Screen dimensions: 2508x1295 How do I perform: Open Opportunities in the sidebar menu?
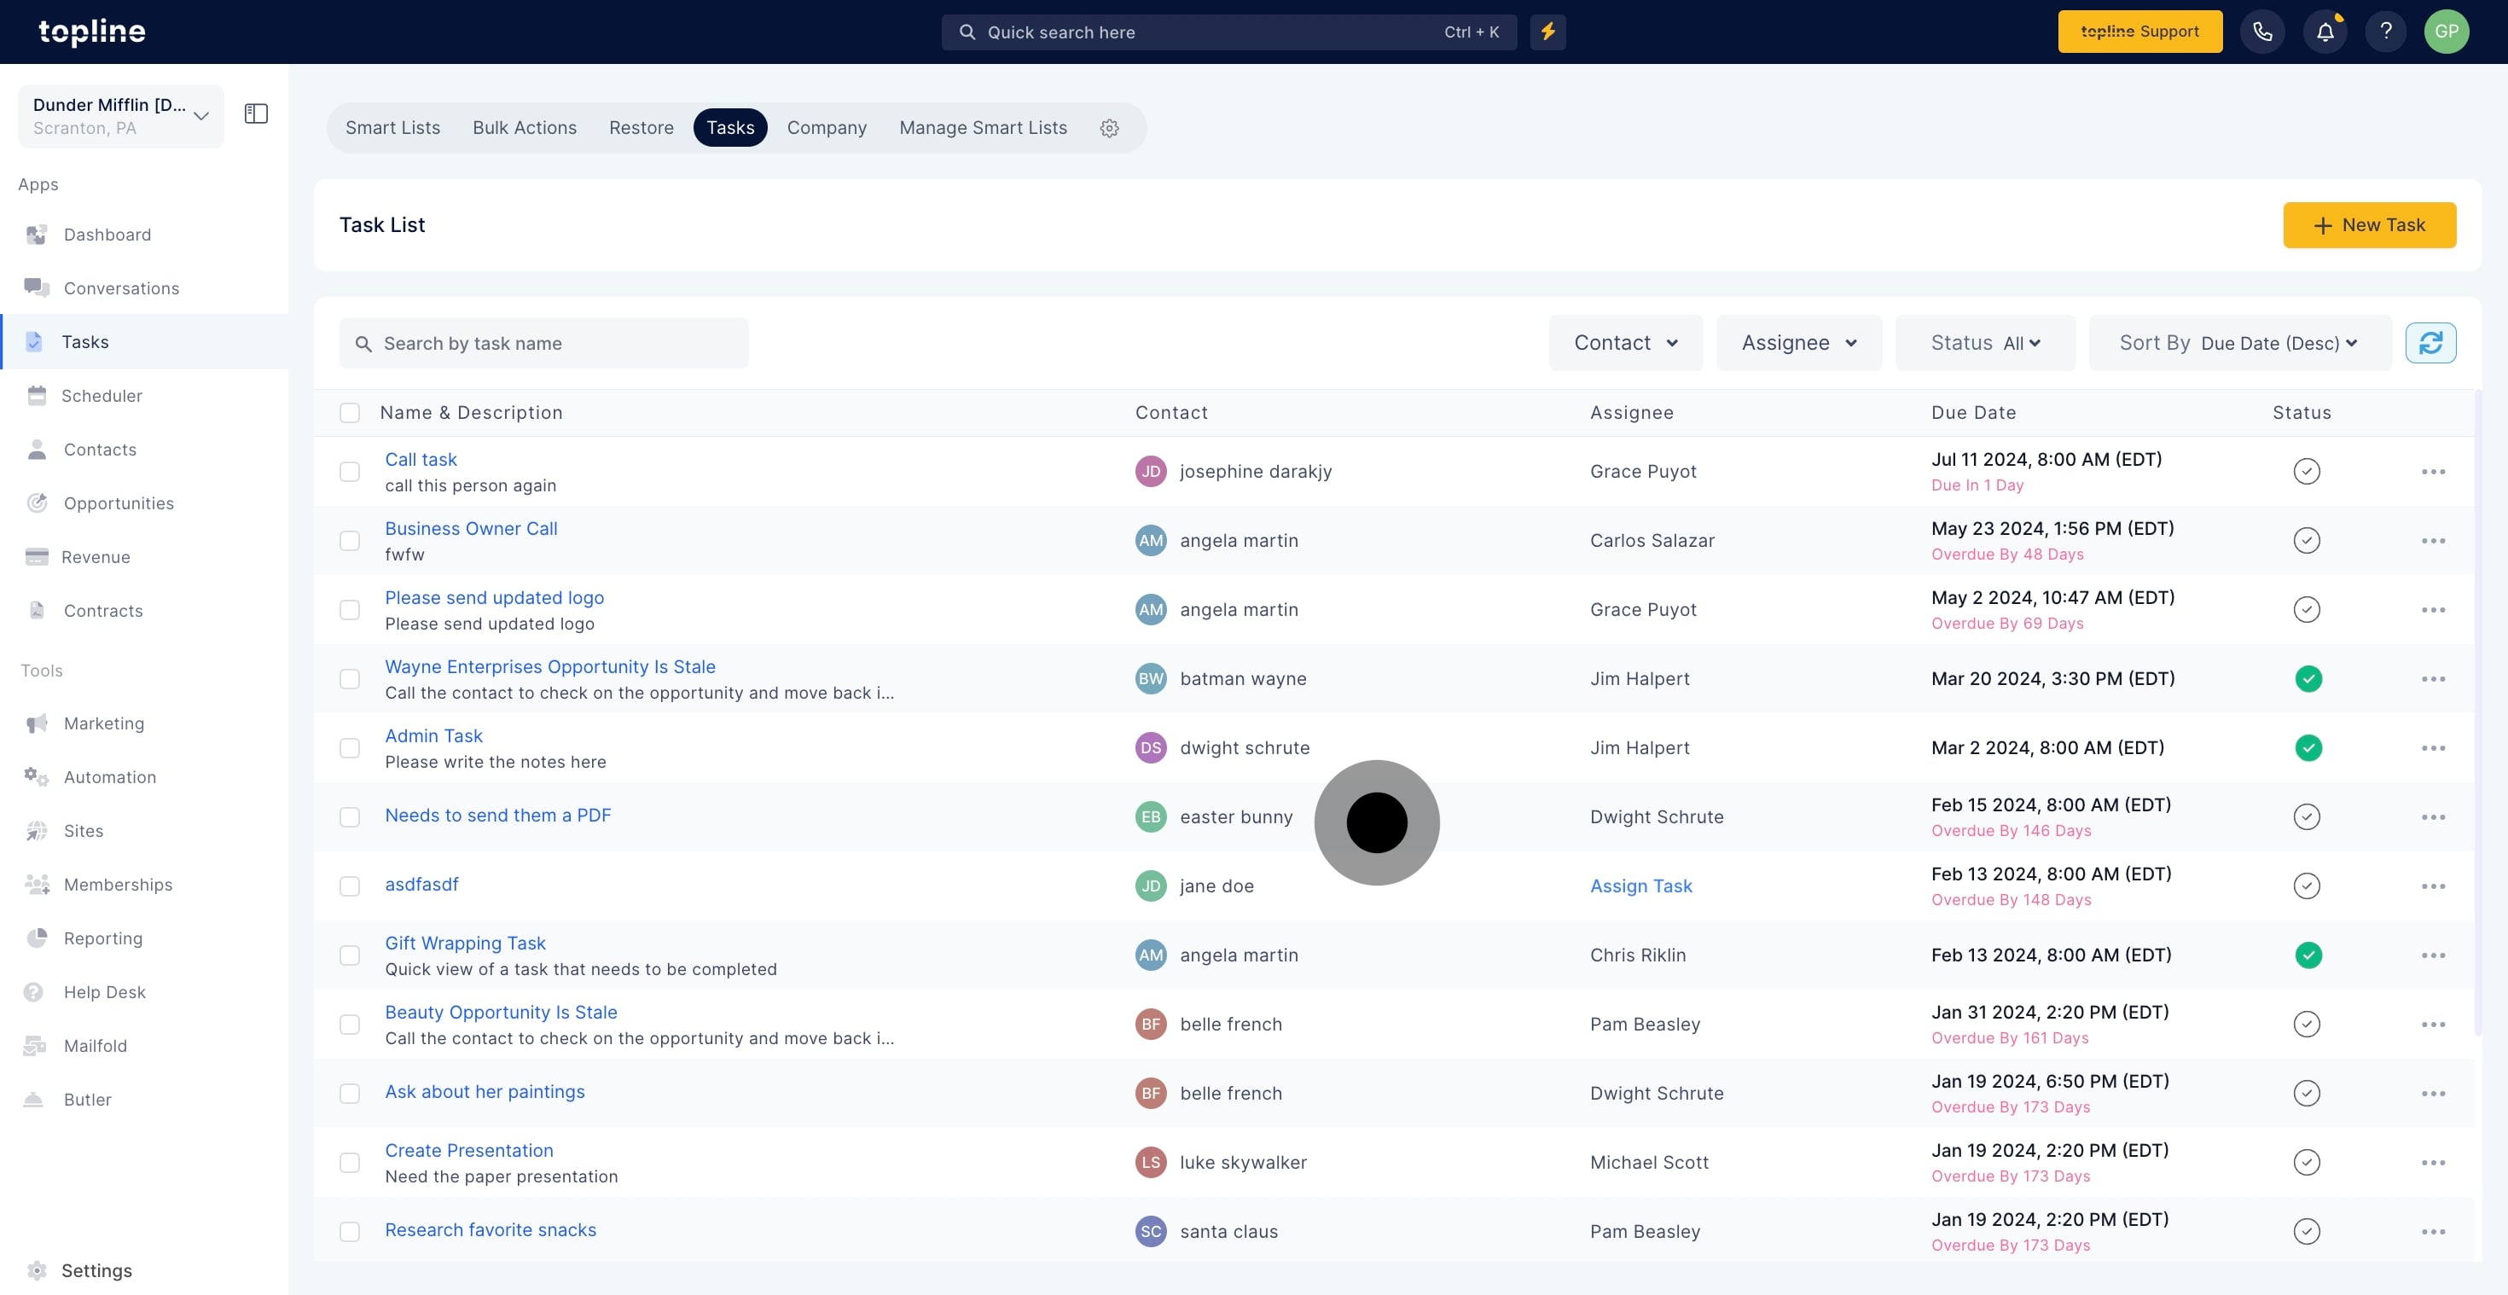pyautogui.click(x=118, y=503)
